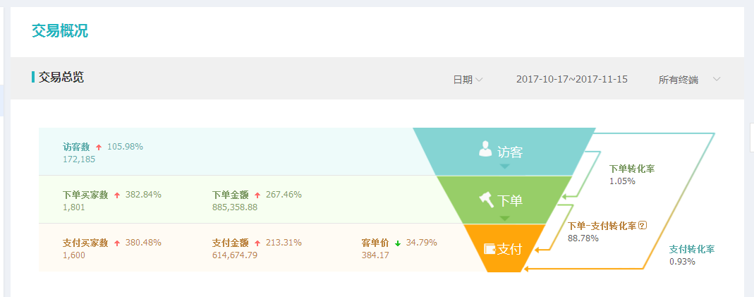Click the green down arrow next to 客单价
The image size is (754, 297).
pyautogui.click(x=398, y=243)
